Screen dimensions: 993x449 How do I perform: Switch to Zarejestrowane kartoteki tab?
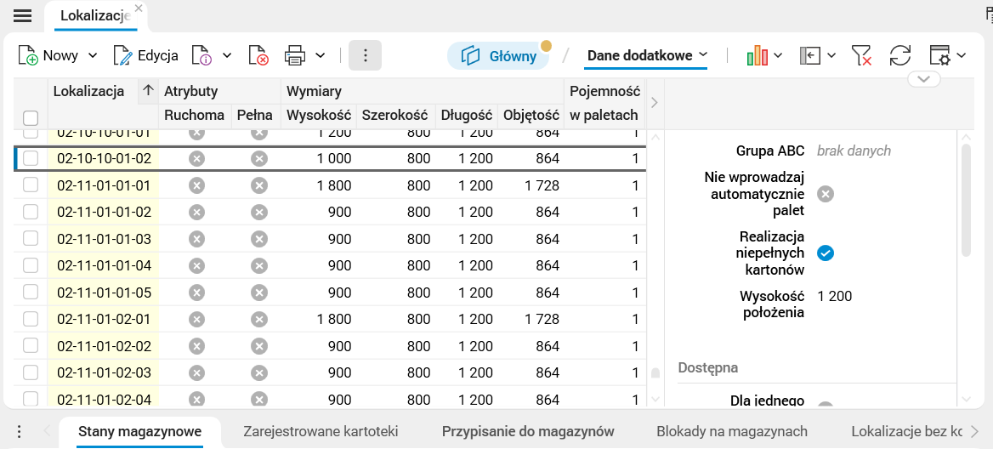(x=321, y=431)
